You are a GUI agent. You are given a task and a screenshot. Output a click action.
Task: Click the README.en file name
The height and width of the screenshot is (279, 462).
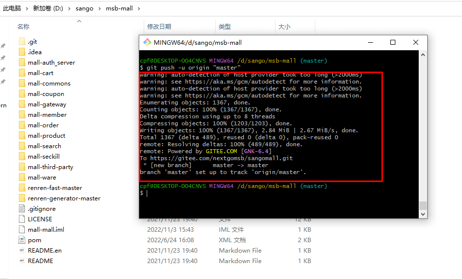tap(45, 251)
